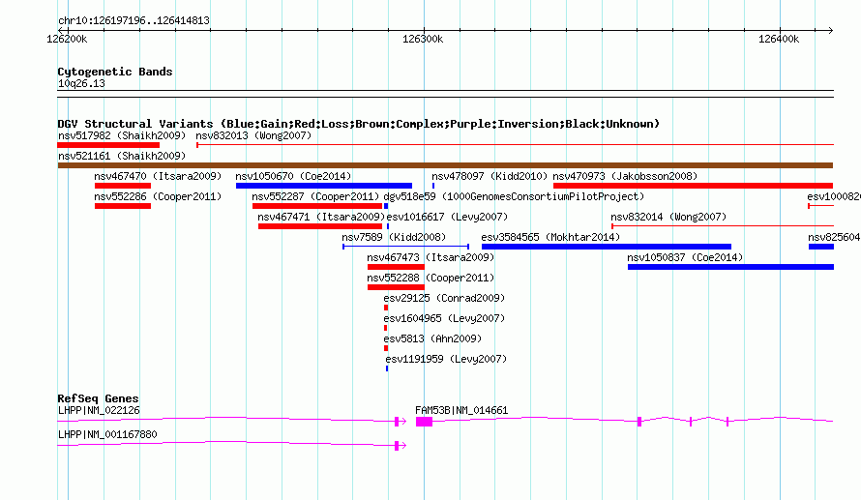Click the esv1016617 (Levy2007) label
The height and width of the screenshot is (500, 861).
448,217
